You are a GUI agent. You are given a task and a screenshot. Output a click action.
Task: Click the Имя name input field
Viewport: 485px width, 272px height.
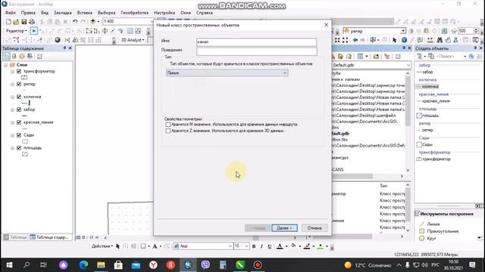pos(256,42)
